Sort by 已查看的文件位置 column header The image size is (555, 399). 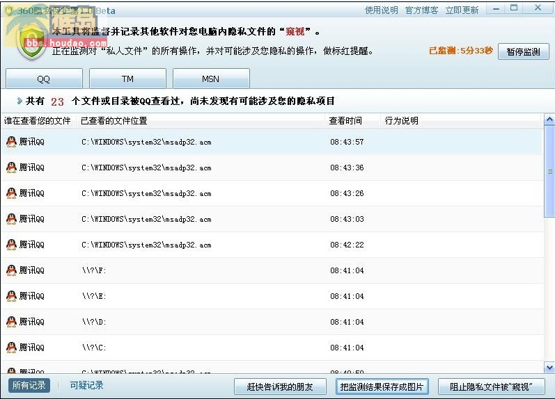[x=201, y=121]
